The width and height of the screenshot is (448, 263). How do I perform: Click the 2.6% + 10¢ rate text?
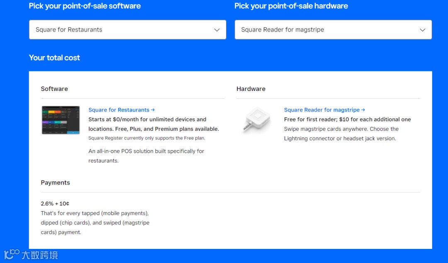click(x=55, y=204)
